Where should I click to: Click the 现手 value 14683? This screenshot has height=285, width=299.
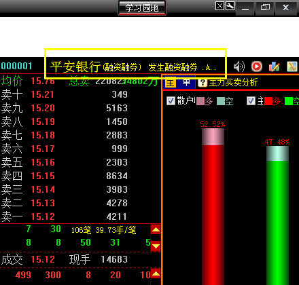[114, 259]
